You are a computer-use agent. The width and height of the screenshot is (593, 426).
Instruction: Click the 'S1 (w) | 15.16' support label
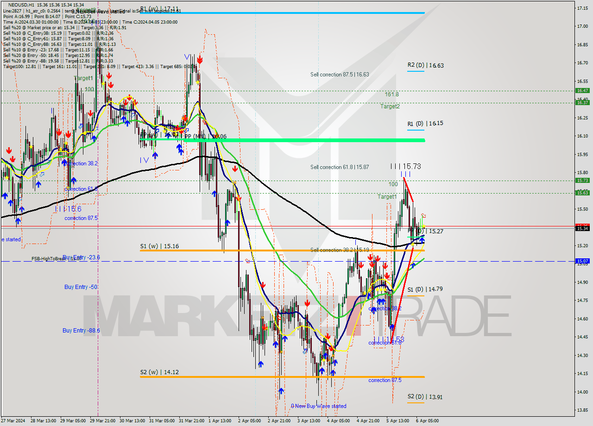click(x=160, y=246)
